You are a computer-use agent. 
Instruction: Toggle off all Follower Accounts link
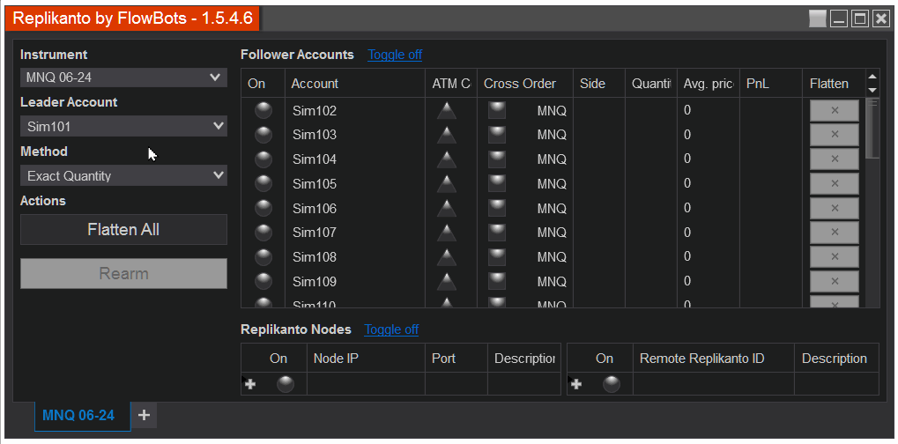click(395, 55)
